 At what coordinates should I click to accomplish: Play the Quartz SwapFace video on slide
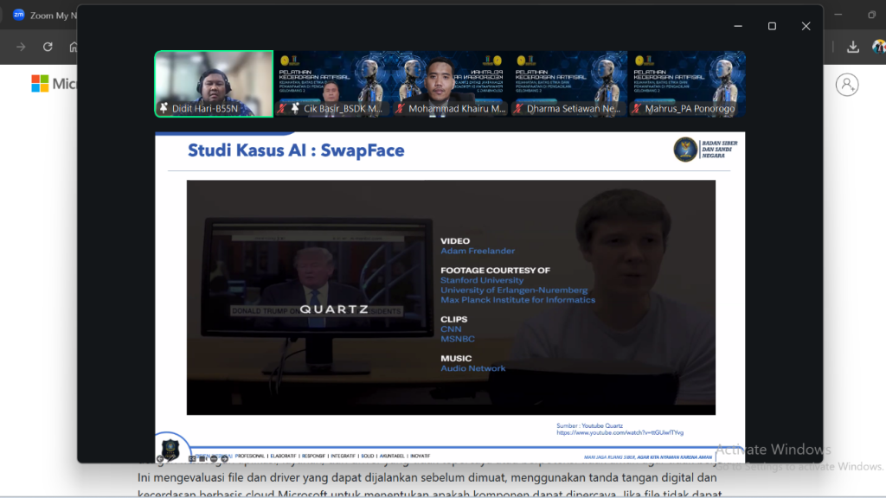click(x=451, y=297)
